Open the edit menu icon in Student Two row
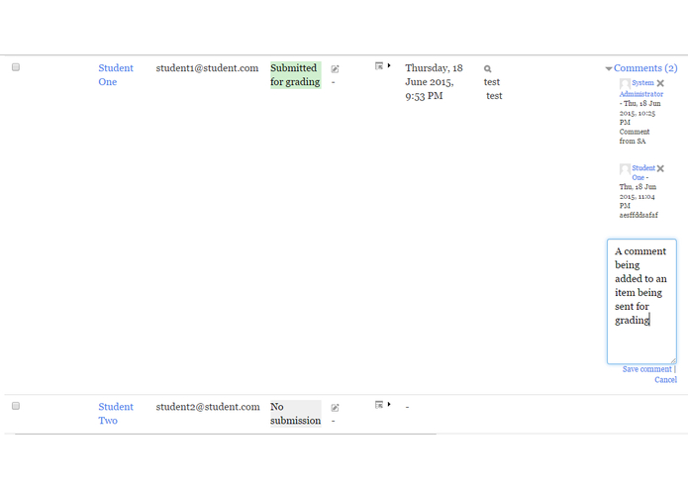Image resolution: width=688 pixels, height=489 pixels. point(379,404)
